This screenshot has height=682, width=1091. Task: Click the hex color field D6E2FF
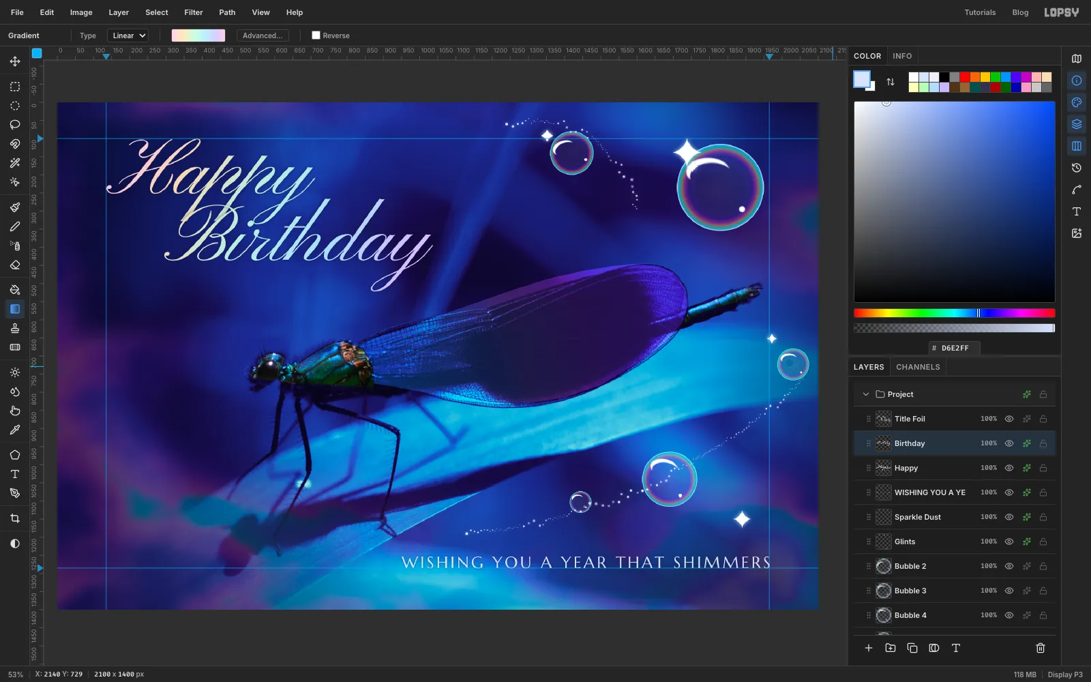pyautogui.click(x=955, y=348)
